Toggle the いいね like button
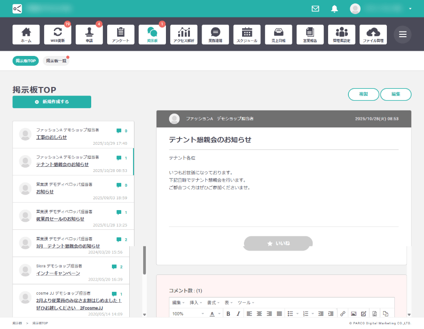 [x=278, y=243]
